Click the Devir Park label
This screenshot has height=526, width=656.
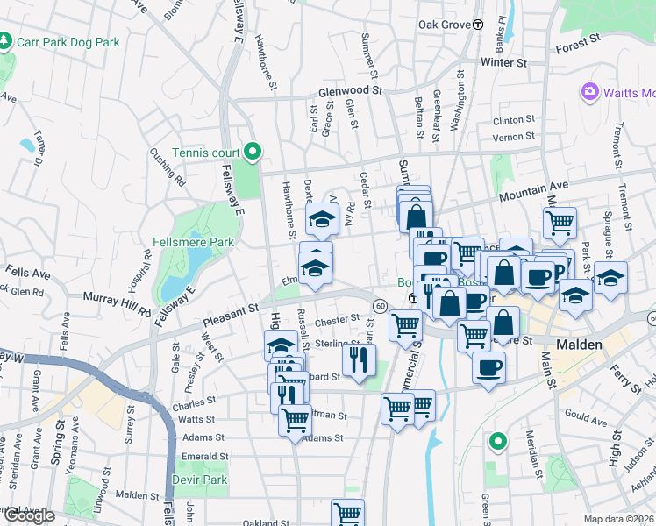[200, 480]
